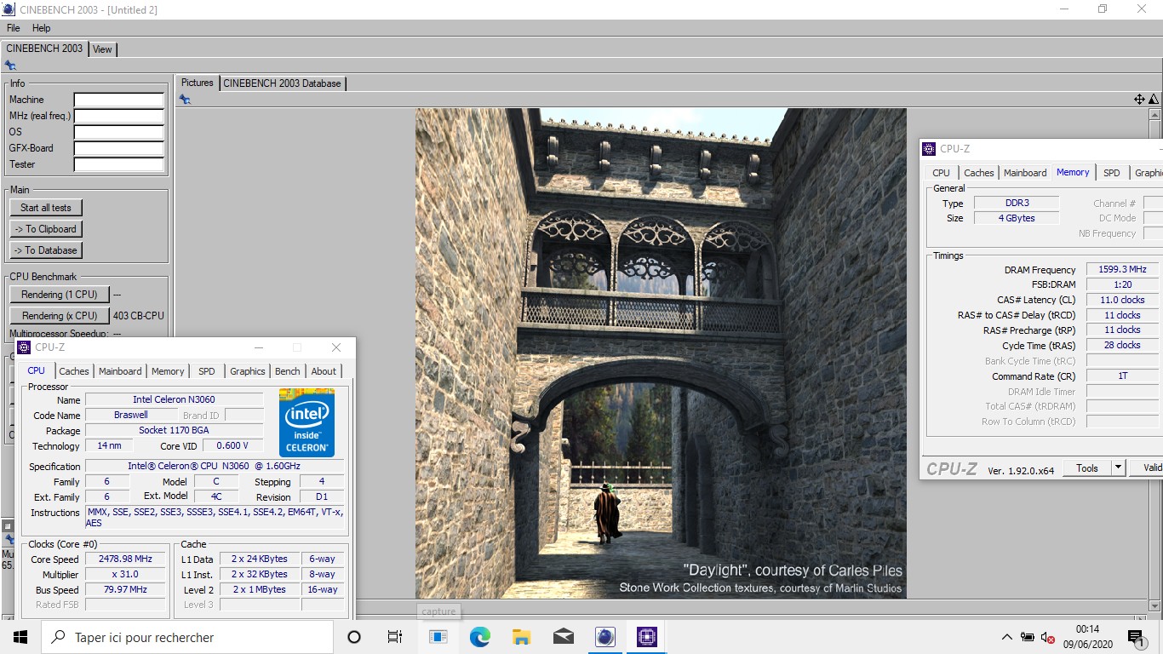This screenshot has height=654, width=1163.
Task: Open the Graphics tab in CPU-Z CPU window
Action: tap(248, 371)
